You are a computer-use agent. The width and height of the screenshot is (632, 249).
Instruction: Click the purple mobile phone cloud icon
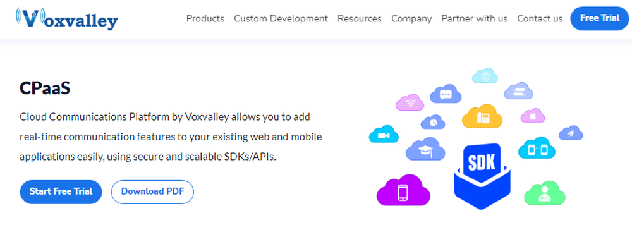(x=403, y=191)
